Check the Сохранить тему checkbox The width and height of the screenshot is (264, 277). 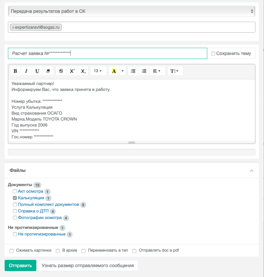(x=213, y=54)
